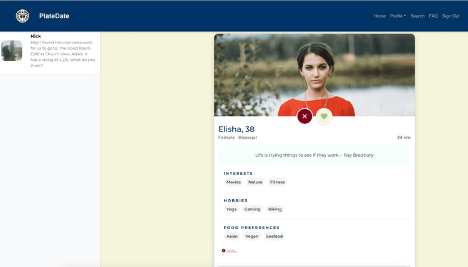Click the Sign Out link
This screenshot has width=468, height=267.
(451, 16)
